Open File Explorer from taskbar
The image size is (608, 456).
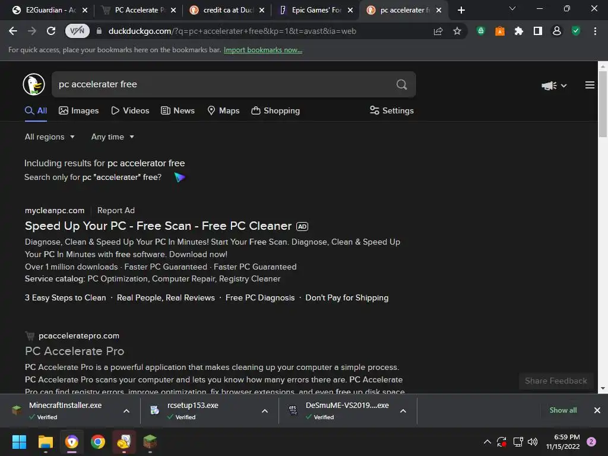(45, 442)
